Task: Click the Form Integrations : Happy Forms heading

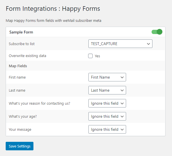Action: pos(53,9)
